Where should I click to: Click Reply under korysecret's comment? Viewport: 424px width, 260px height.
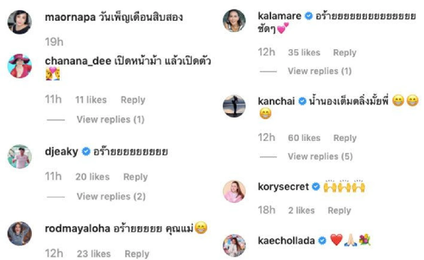coord(339,210)
